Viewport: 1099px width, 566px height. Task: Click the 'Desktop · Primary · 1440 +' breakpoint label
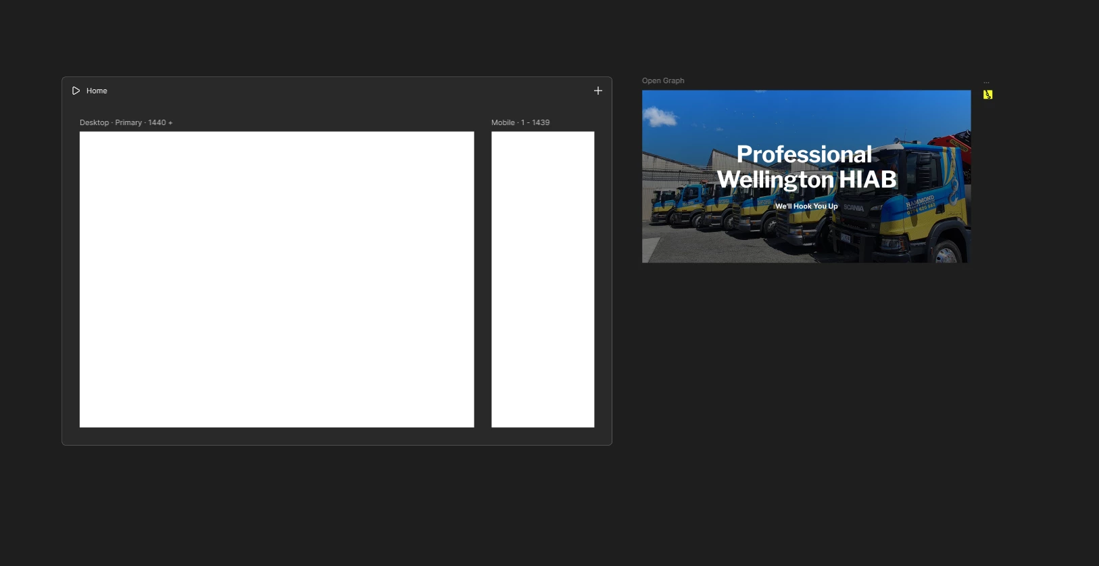click(126, 122)
